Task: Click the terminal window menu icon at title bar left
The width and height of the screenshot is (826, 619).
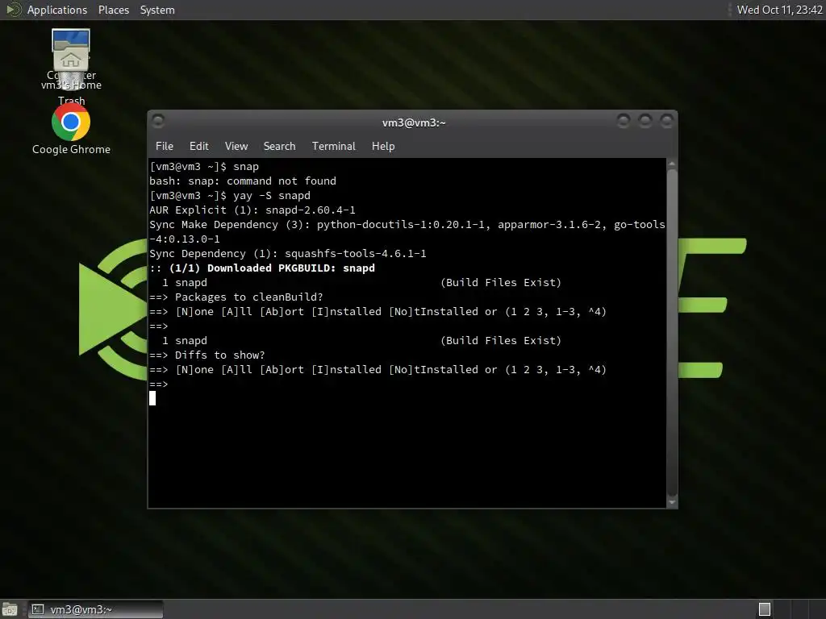Action: [x=158, y=122]
